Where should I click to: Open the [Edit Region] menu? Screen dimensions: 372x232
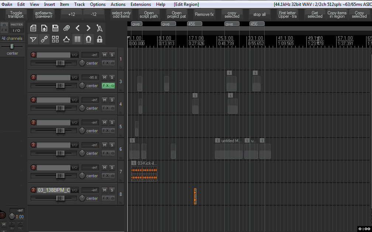(186, 4)
